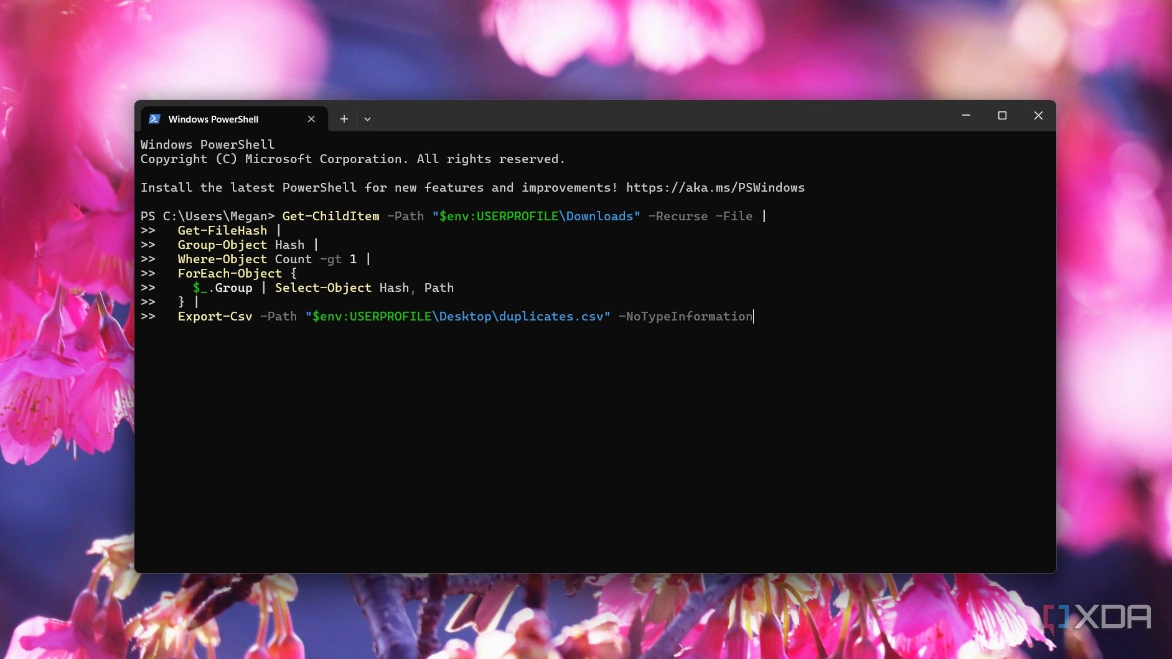Viewport: 1172px width, 659px height.
Task: Expand the new tab profile dropdown
Action: tap(367, 119)
